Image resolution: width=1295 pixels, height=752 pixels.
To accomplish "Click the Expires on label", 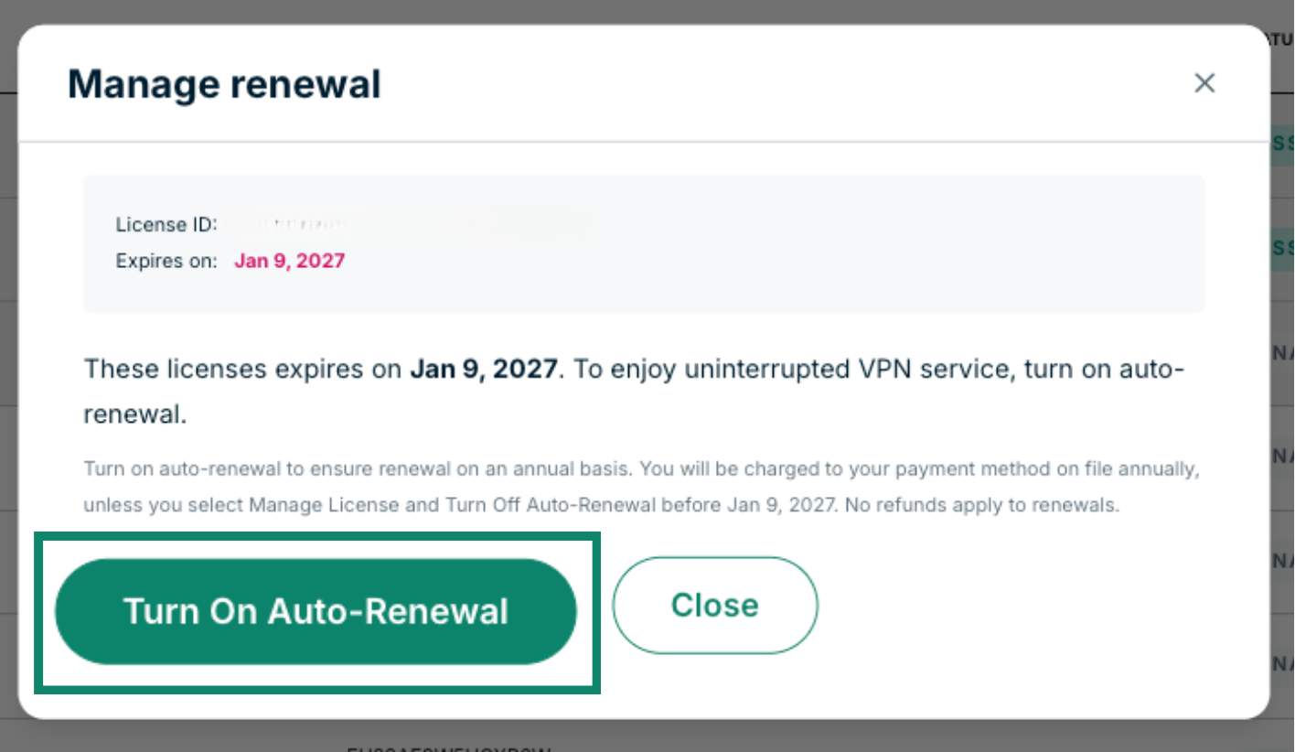I will pos(166,261).
